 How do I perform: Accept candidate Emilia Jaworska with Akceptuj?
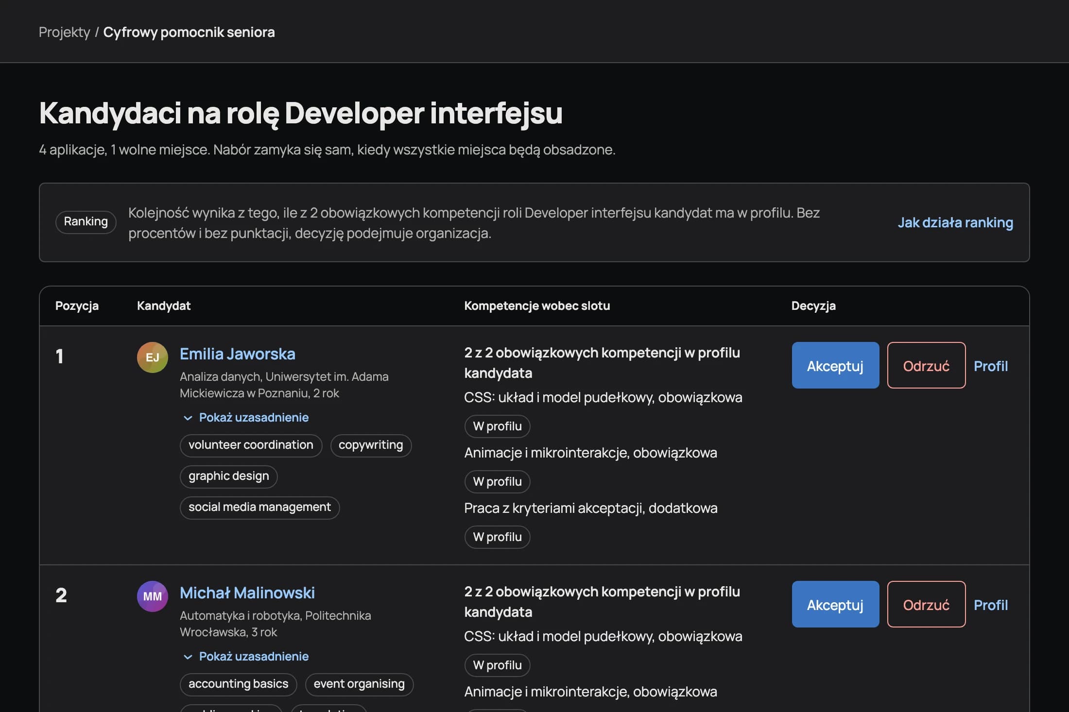pos(835,365)
